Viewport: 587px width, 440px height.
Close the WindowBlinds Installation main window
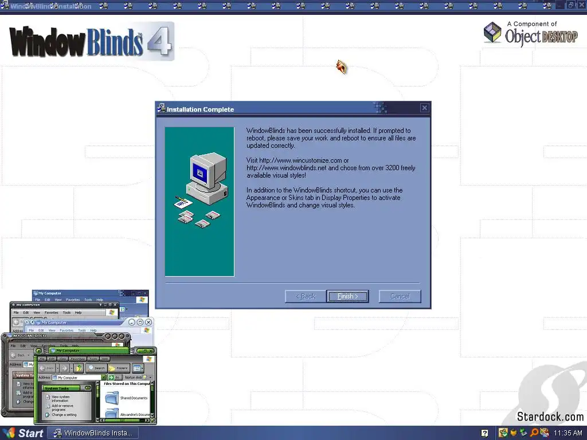(582, 5)
